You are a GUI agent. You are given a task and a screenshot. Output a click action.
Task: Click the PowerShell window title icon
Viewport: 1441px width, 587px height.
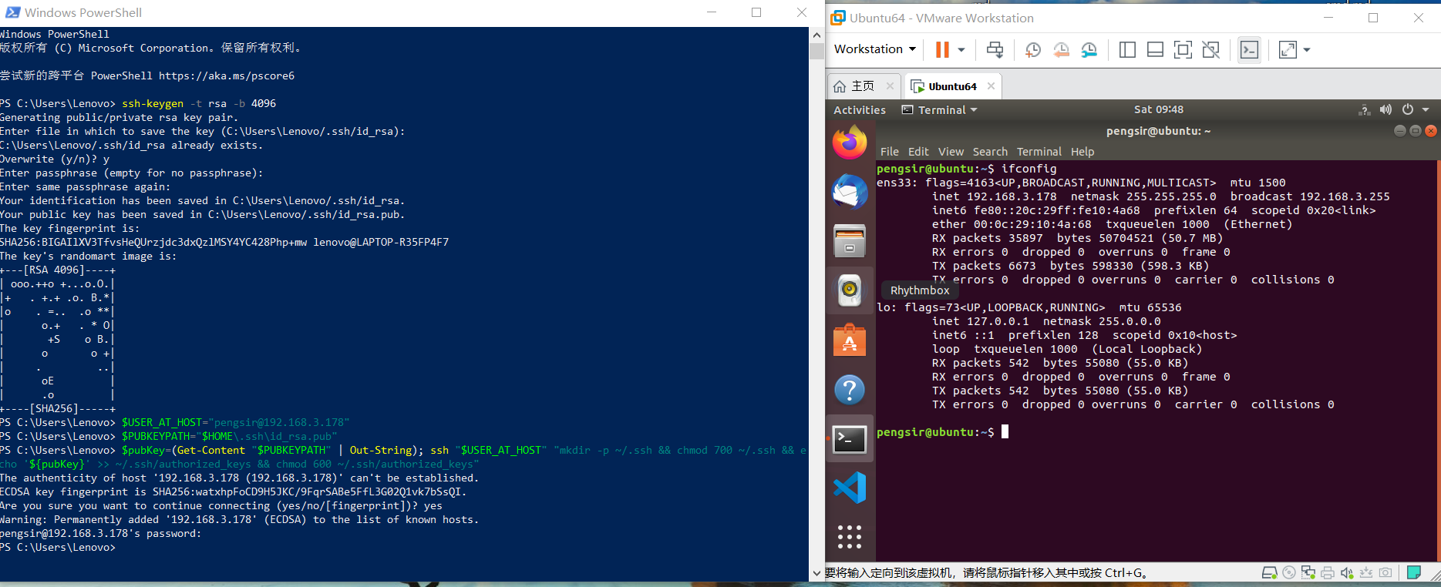12,12
